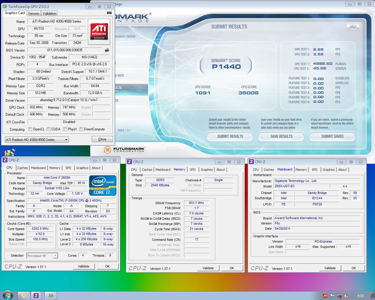Click the GPU-Z taskbar icon
The width and height of the screenshot is (375, 300).
[x=51, y=296]
